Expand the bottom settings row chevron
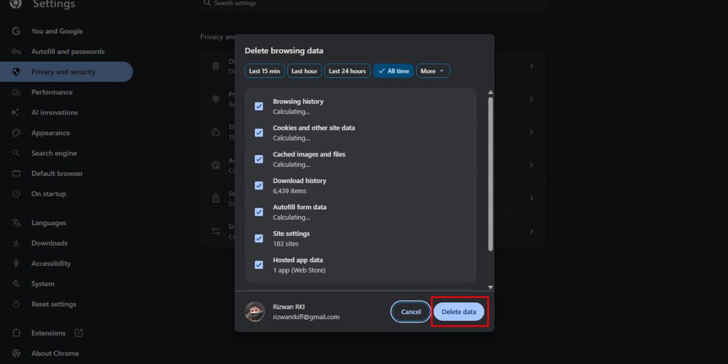The image size is (728, 364). pyautogui.click(x=531, y=231)
